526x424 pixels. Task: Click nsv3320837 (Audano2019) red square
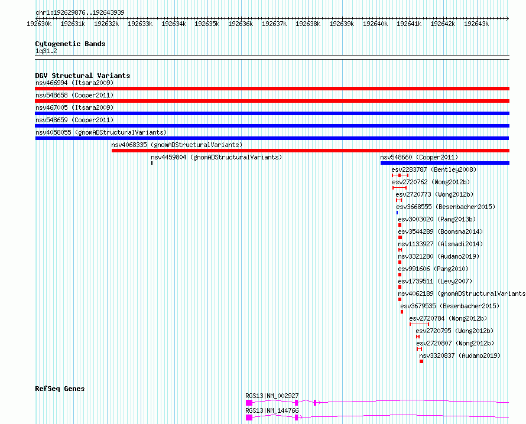[x=421, y=361]
